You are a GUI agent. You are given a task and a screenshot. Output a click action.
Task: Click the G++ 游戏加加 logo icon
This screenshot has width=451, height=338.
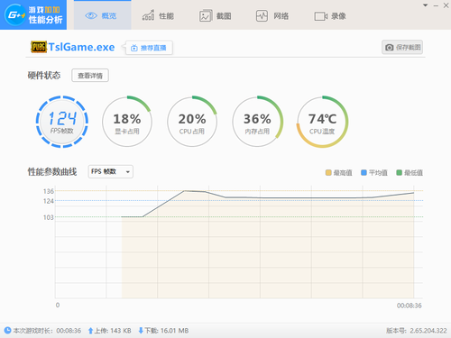(x=15, y=14)
